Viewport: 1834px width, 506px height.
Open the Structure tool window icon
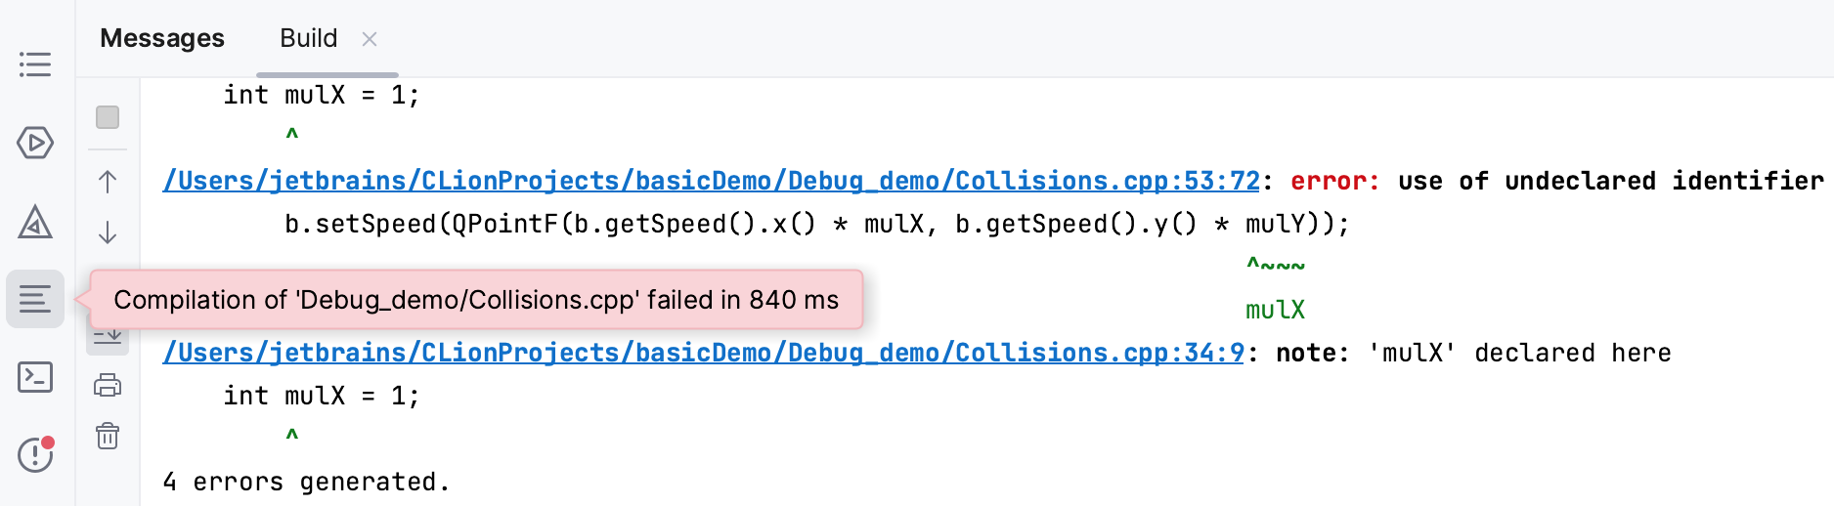(x=35, y=65)
